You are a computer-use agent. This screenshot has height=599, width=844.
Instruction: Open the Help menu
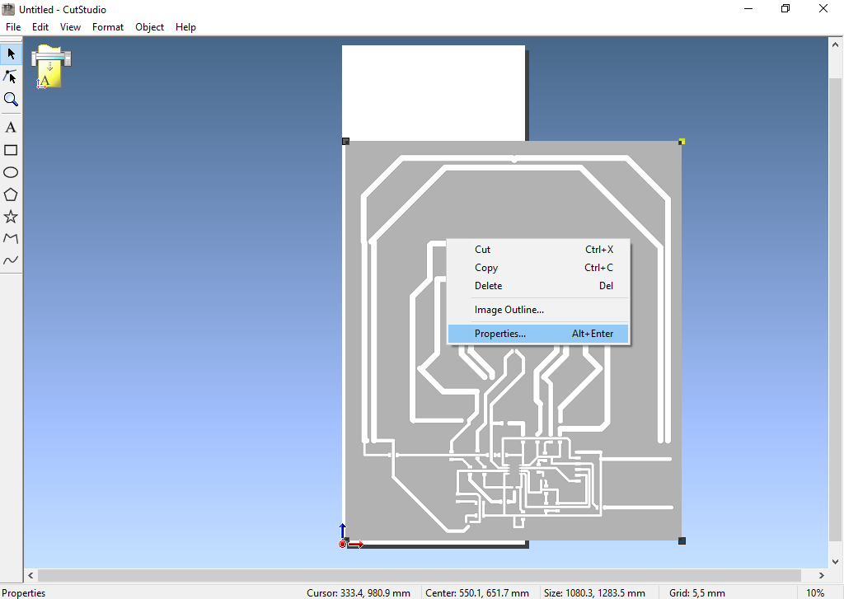pyautogui.click(x=185, y=27)
